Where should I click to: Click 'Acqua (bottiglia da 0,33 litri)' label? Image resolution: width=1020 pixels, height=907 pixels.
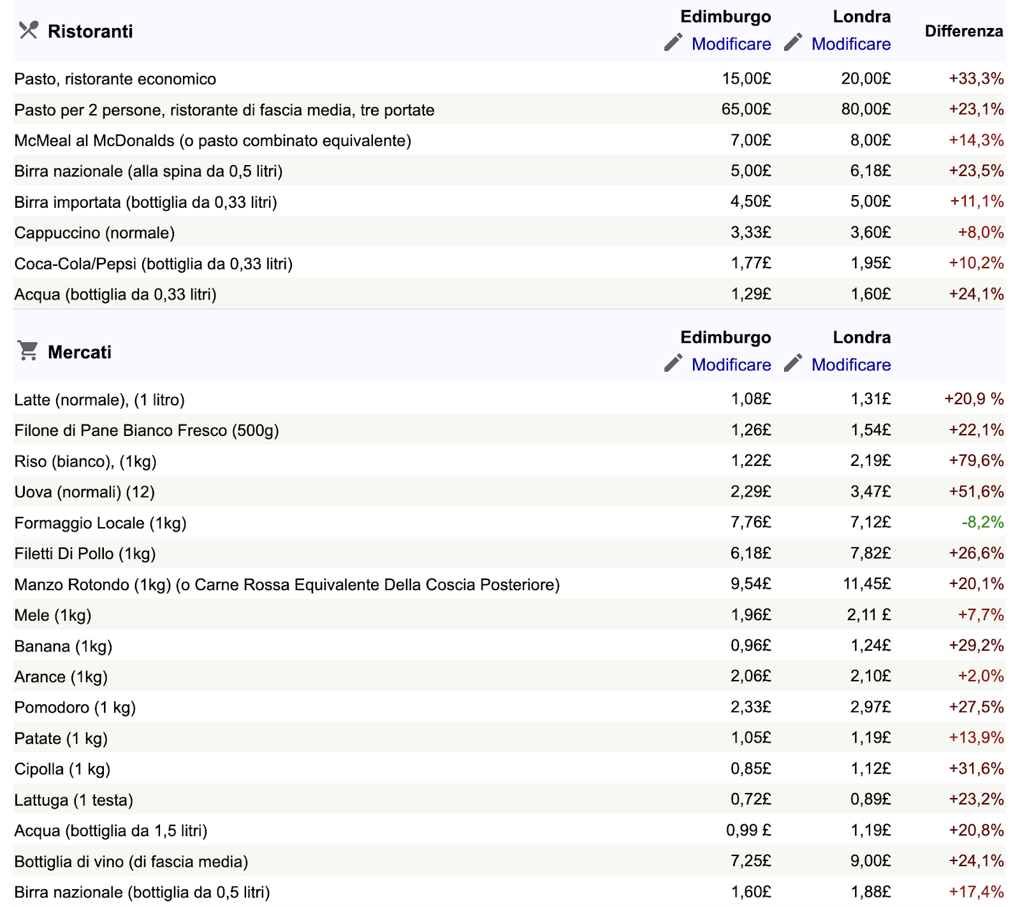tap(115, 294)
